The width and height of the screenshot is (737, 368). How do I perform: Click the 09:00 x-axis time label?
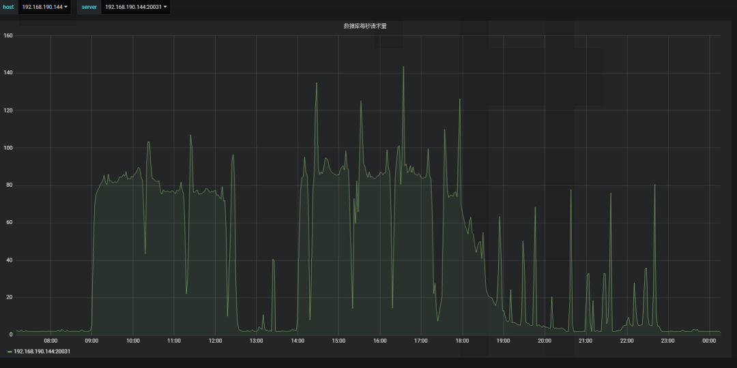pyautogui.click(x=91, y=341)
